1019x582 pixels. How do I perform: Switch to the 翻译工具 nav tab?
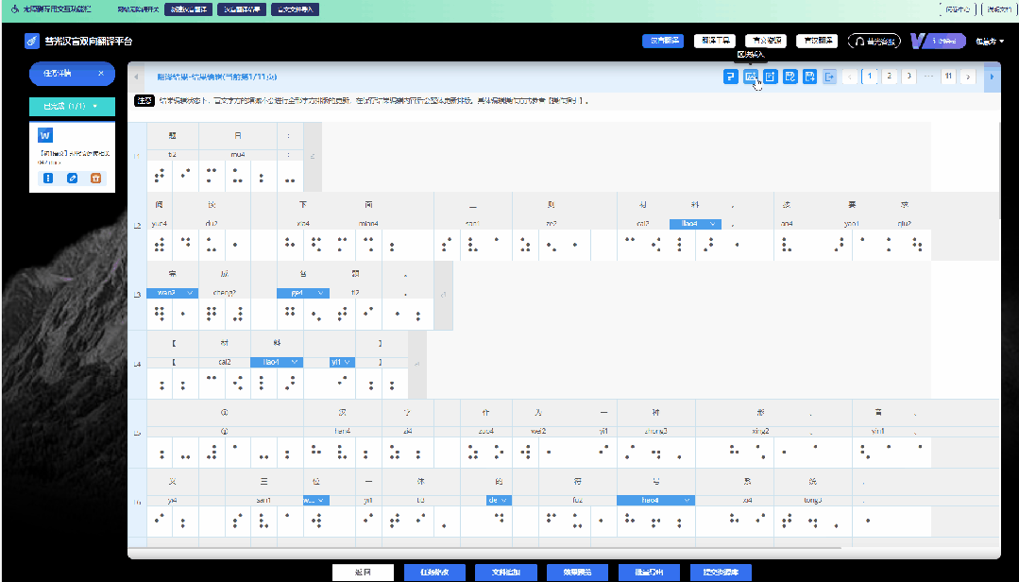point(715,41)
